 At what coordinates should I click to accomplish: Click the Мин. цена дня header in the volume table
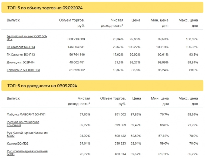[160, 23]
